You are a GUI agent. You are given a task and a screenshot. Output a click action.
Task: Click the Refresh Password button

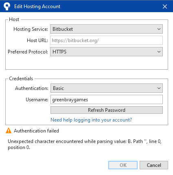[x=107, y=110]
